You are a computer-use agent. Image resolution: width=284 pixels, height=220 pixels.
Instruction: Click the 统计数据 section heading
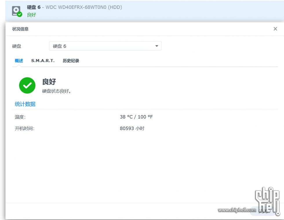[x=25, y=104]
